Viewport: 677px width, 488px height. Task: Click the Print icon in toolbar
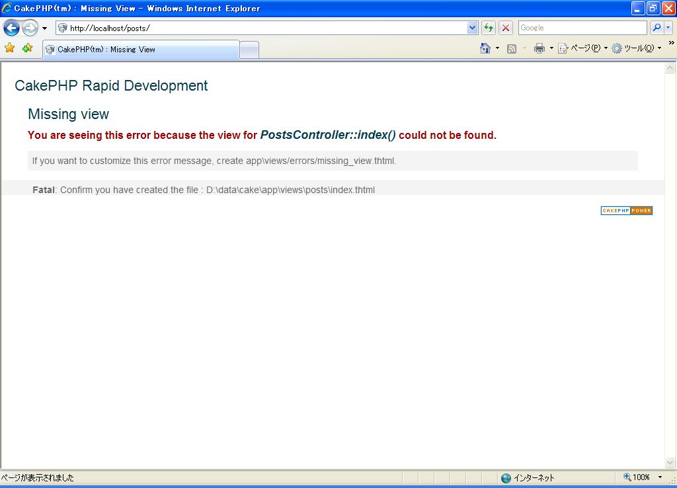point(539,48)
